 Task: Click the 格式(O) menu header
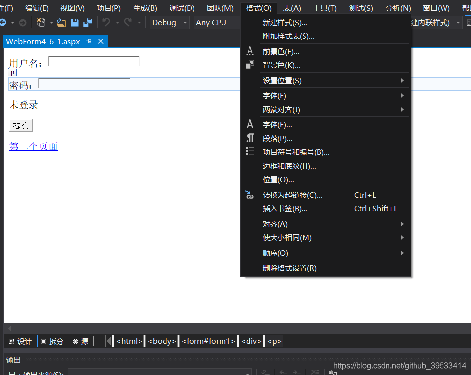coord(258,8)
